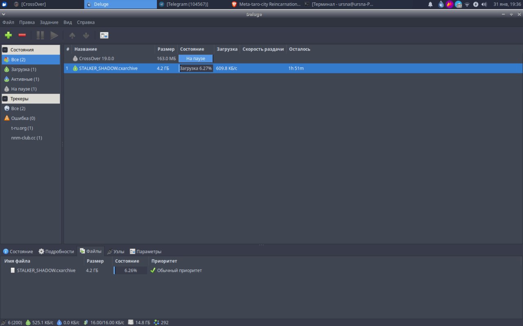Move torrent down the queue with down arrow
523x326 pixels.
click(86, 35)
